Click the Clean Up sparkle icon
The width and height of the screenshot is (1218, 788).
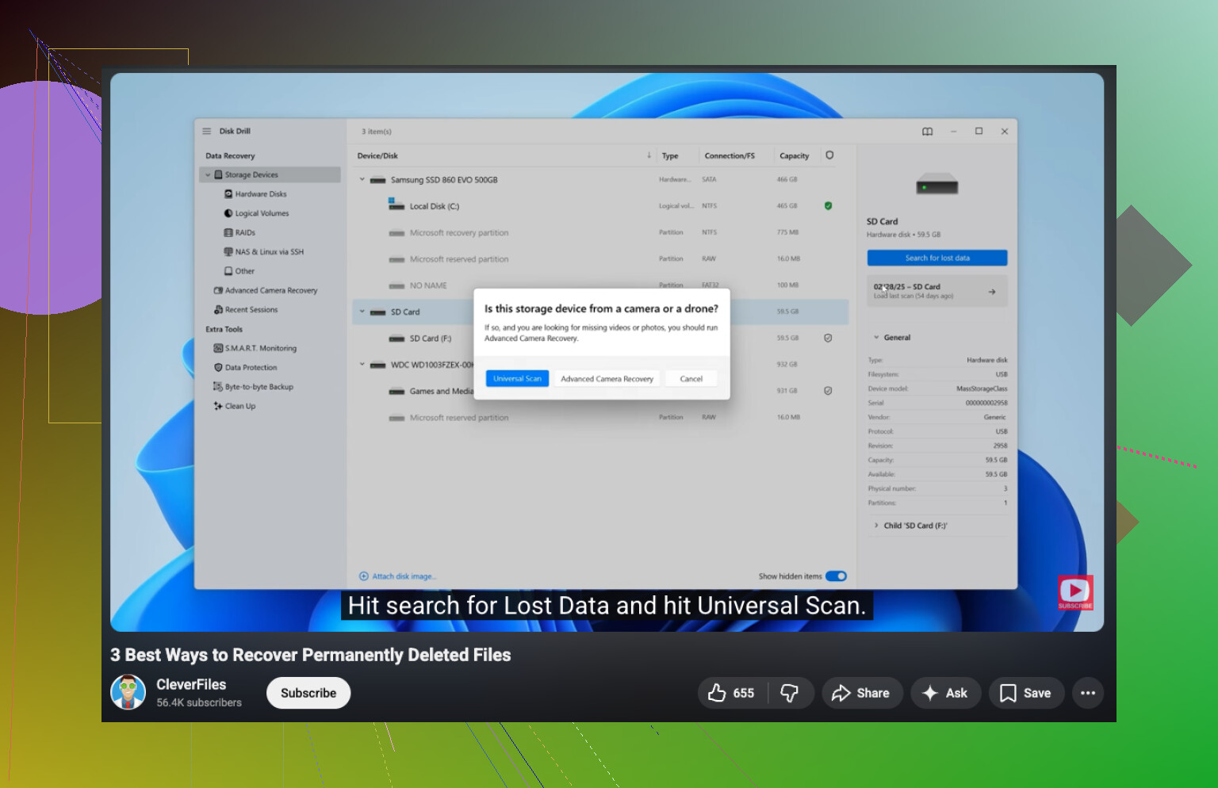coord(218,407)
